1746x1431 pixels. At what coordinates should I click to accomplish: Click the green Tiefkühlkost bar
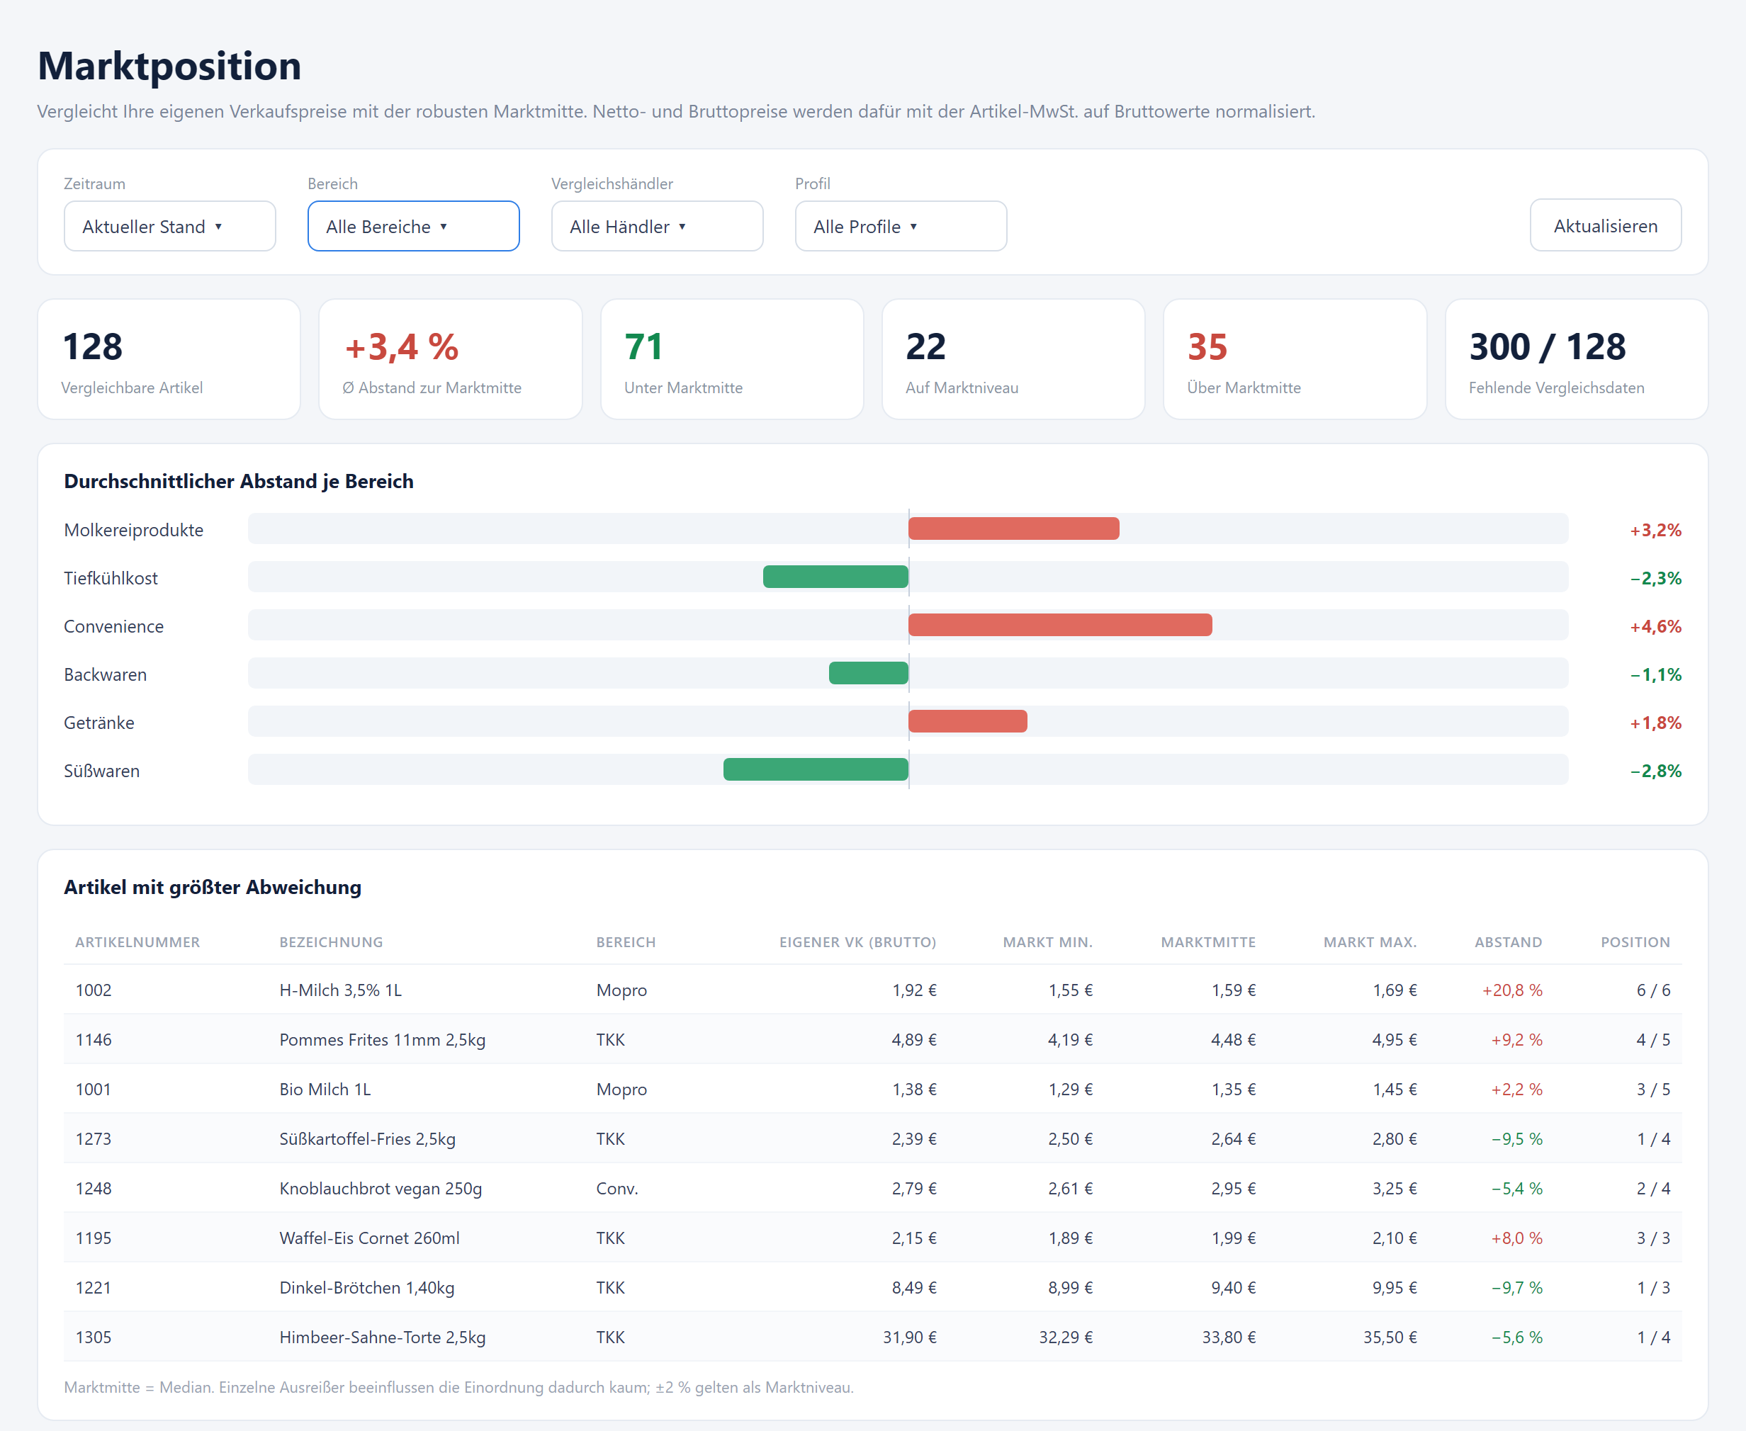point(836,576)
